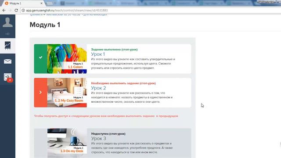
Task: Click the 'Задание выполнено (стоп-урок)' status text
Action: pyautogui.click(x=114, y=50)
